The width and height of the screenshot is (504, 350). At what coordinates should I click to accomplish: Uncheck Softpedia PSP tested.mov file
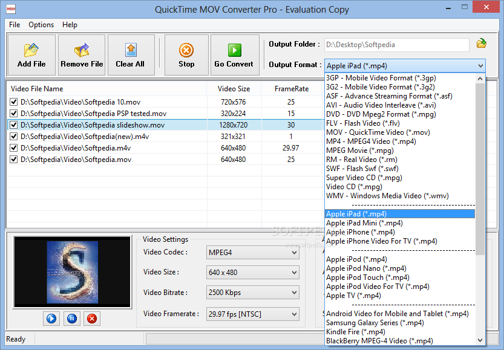(x=13, y=114)
